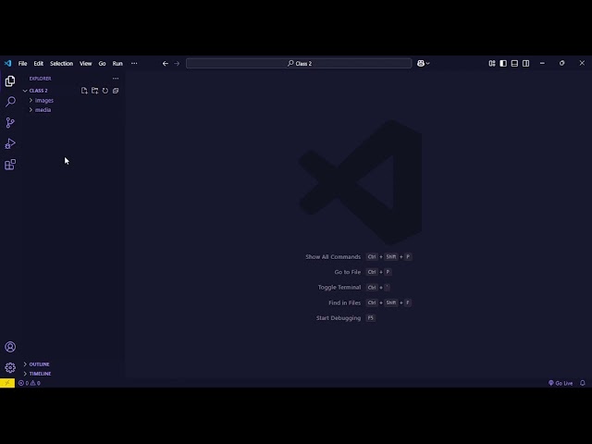Minimize the VS Code window
The image size is (592, 444).
pyautogui.click(x=542, y=64)
